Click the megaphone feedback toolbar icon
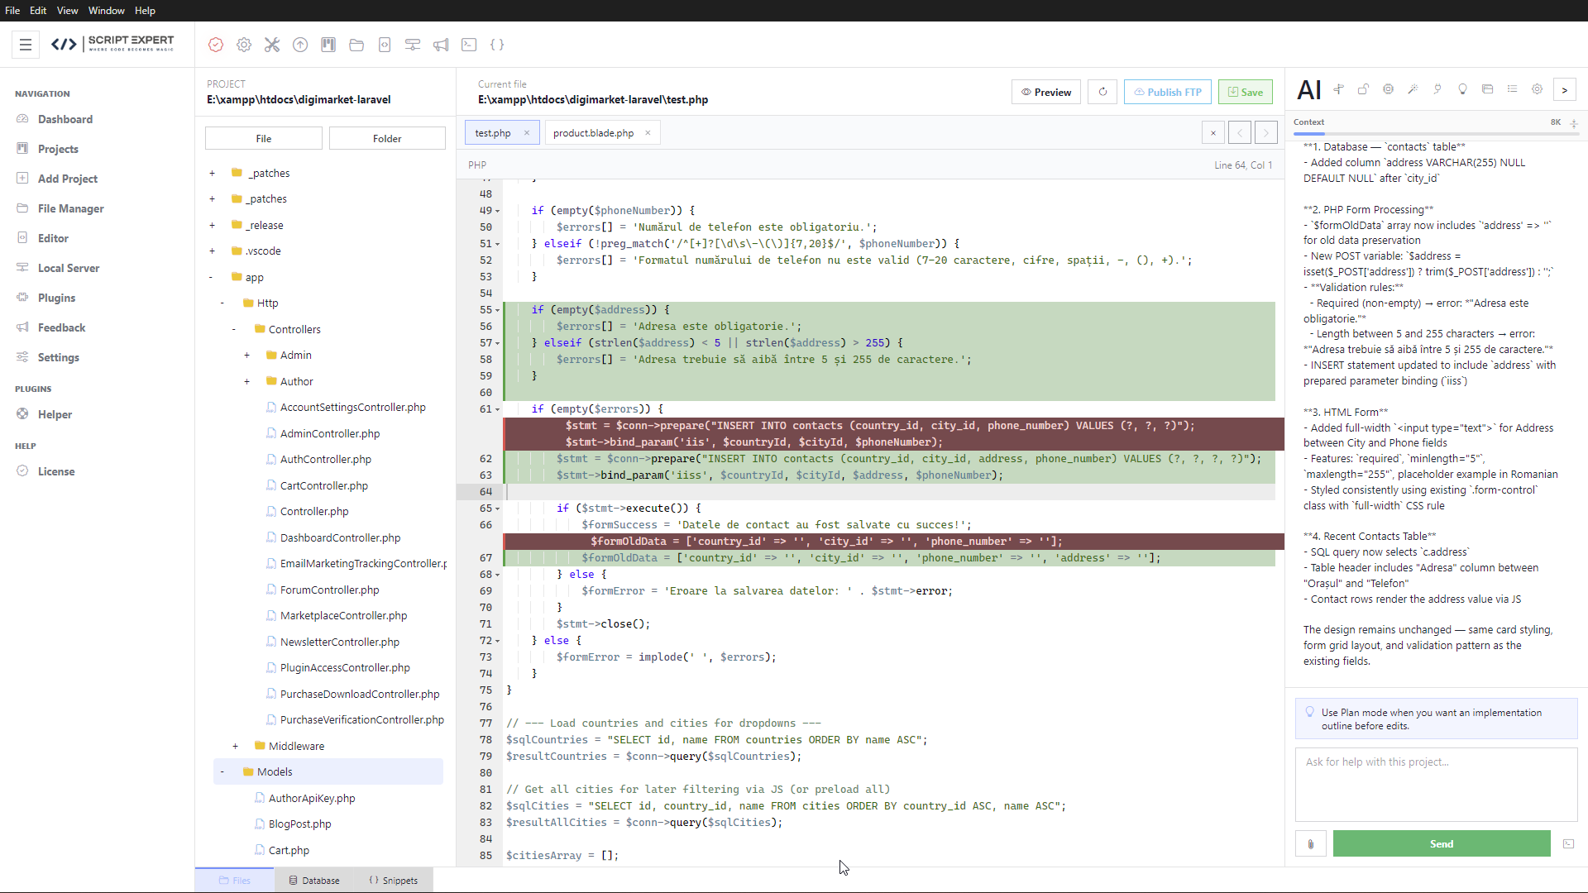 click(x=441, y=45)
